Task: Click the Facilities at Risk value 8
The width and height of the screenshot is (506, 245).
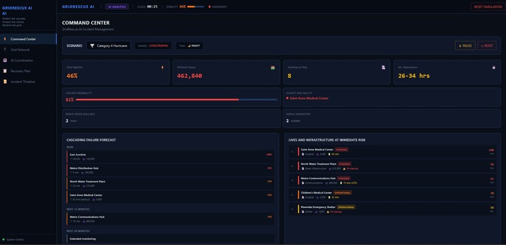Action: [x=289, y=76]
